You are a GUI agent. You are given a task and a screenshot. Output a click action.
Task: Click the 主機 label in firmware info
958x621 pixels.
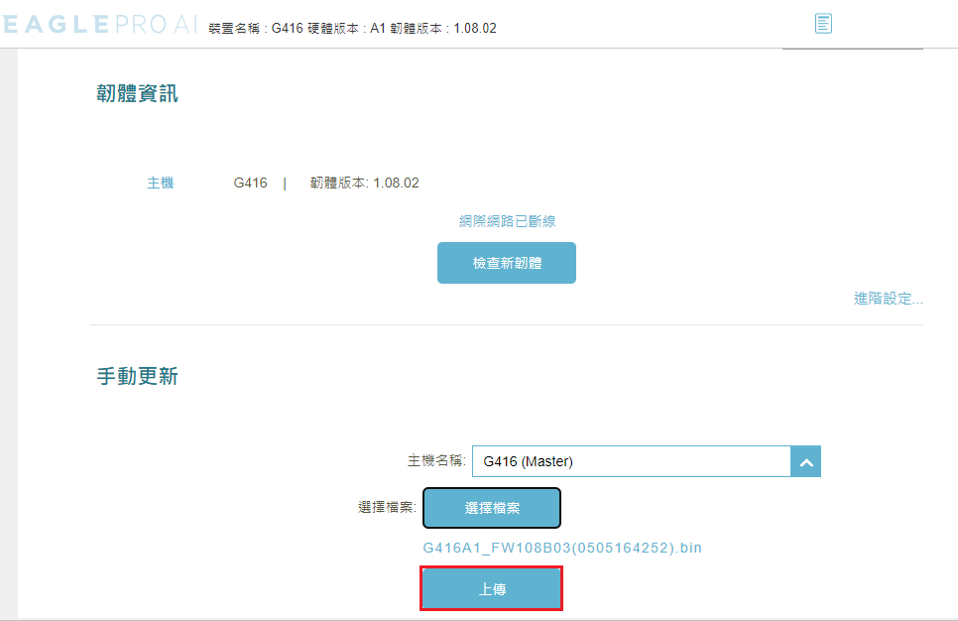(x=160, y=183)
